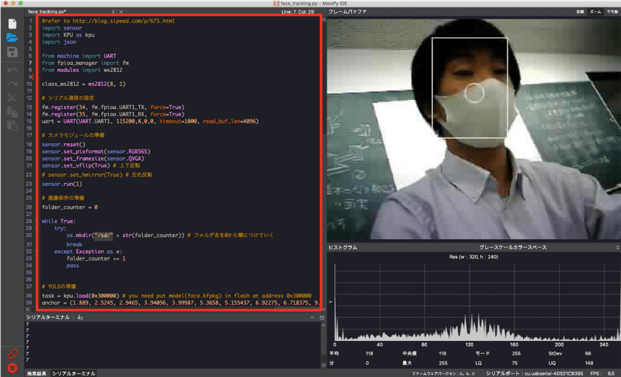Paste using the clipboard icon in the sidebar
Viewport: 621px width, 377px height.
point(12,125)
